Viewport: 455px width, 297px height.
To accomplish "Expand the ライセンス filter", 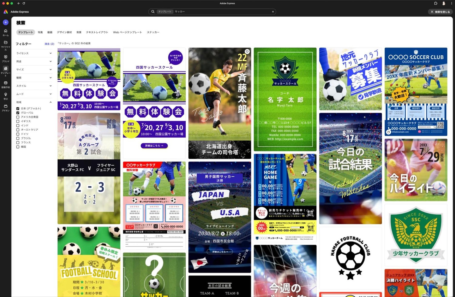I will (x=34, y=53).
